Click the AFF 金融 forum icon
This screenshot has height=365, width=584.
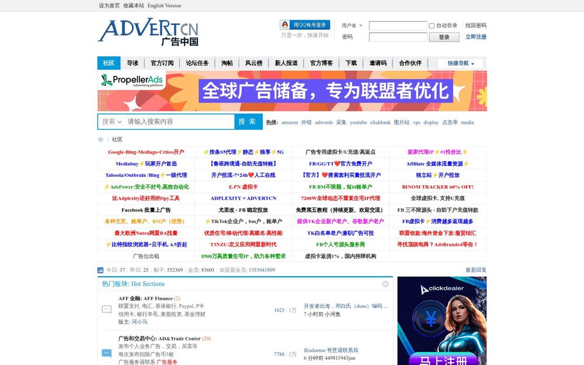pos(106,309)
